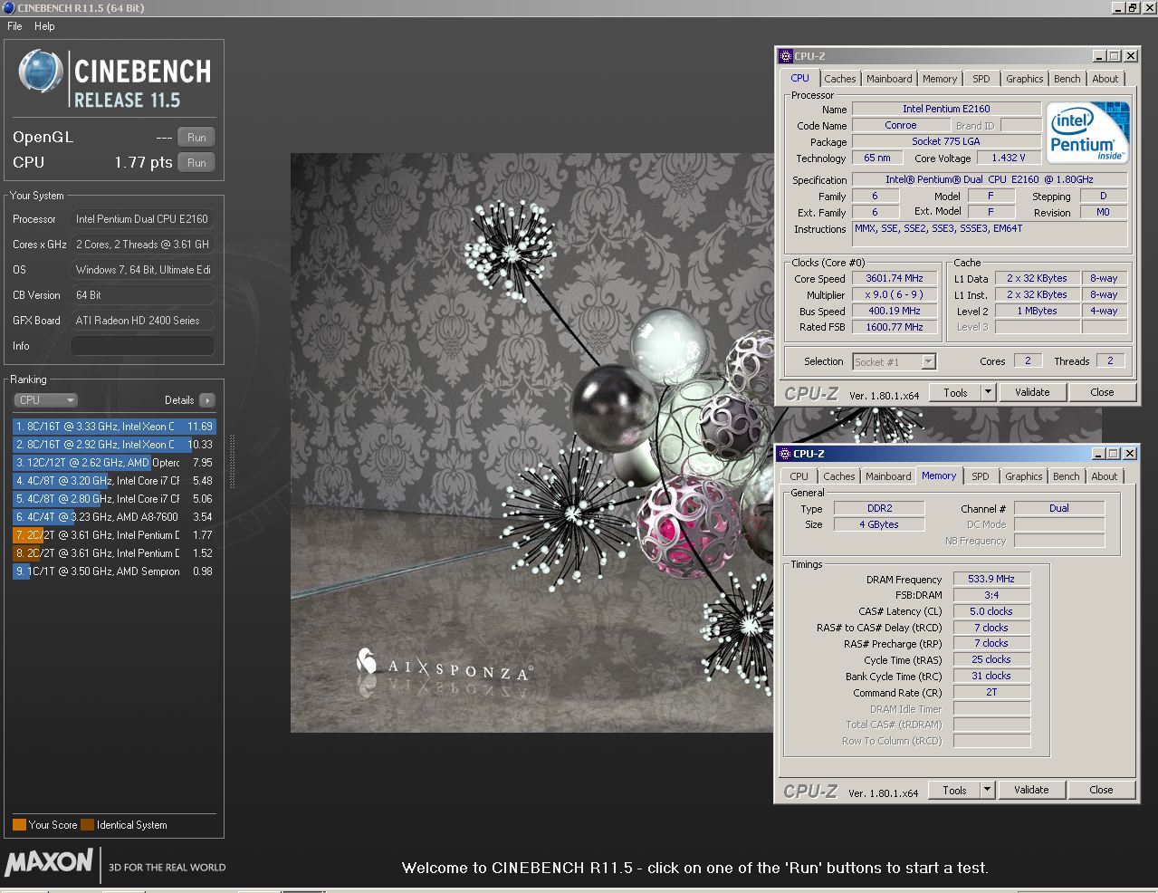Open Mainboard tab in bottom CPU-Z window
Viewport: 1158px width, 893px height.
tap(888, 476)
